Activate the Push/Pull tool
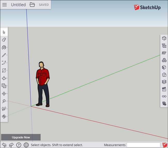The image size is (168, 148). (4, 78)
